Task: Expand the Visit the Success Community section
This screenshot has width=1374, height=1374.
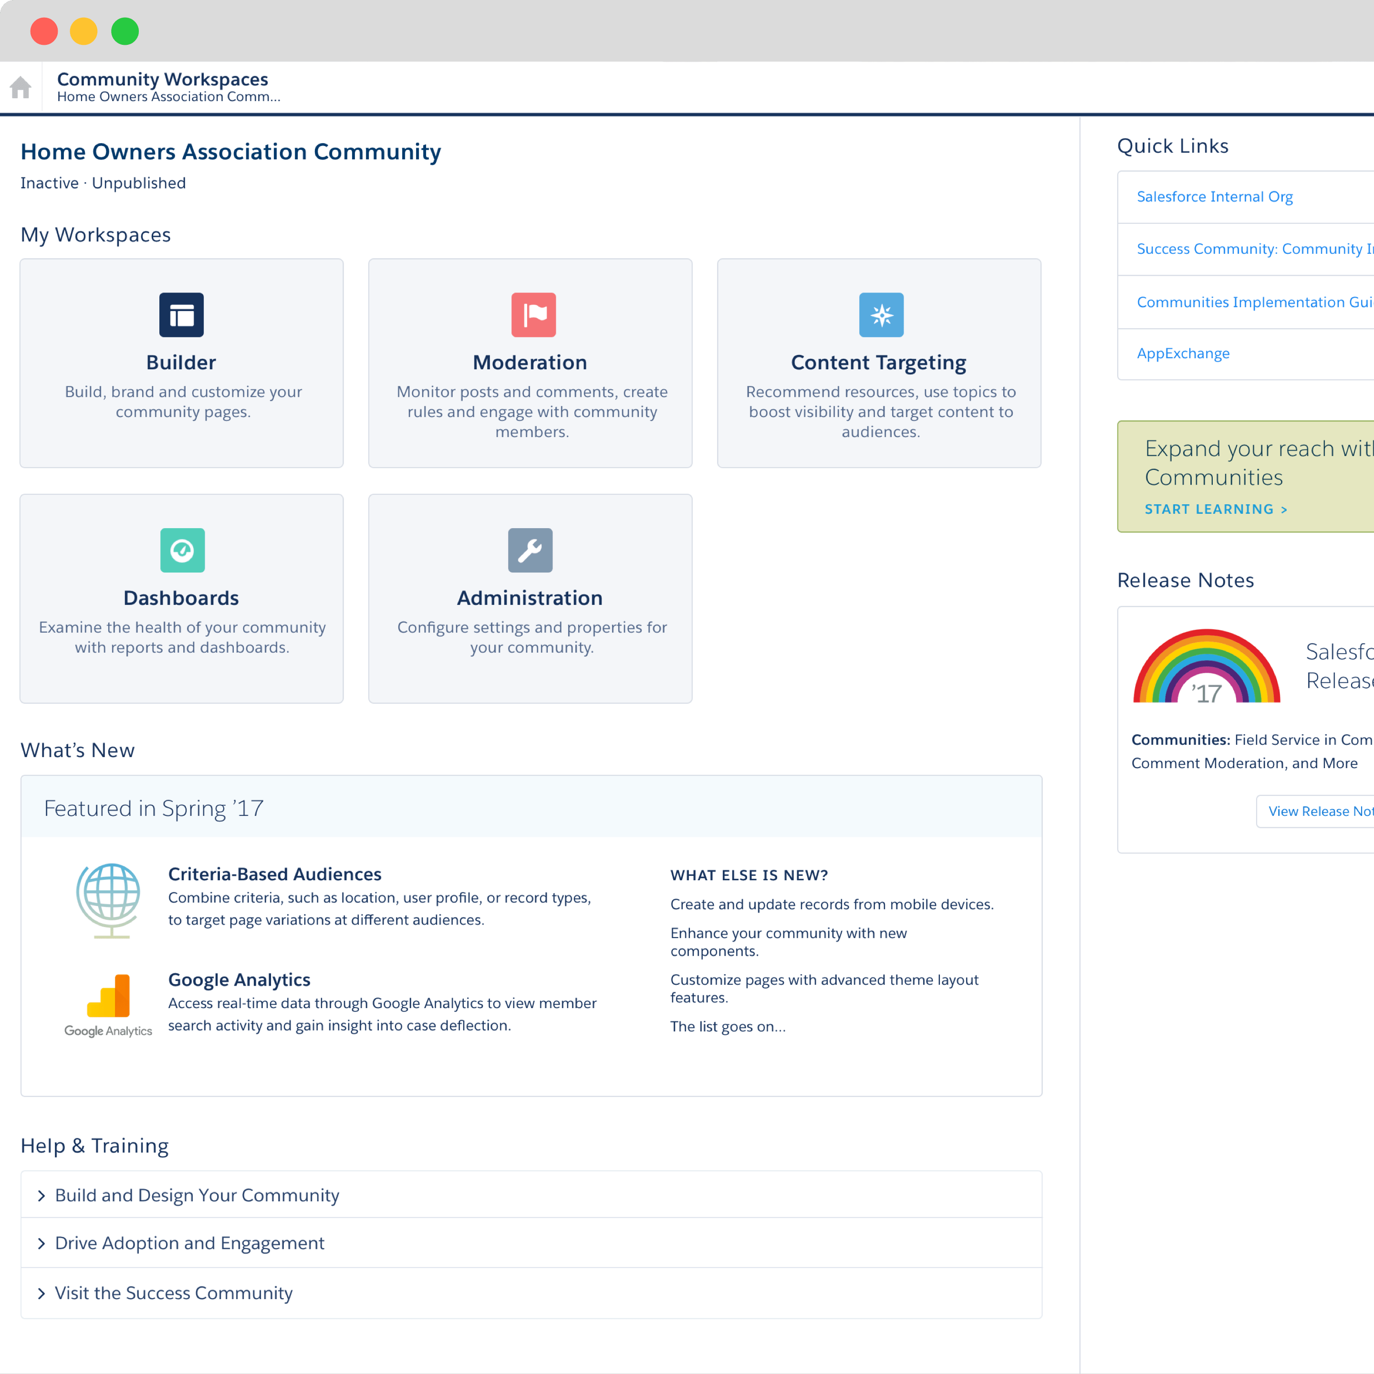Action: click(x=42, y=1292)
